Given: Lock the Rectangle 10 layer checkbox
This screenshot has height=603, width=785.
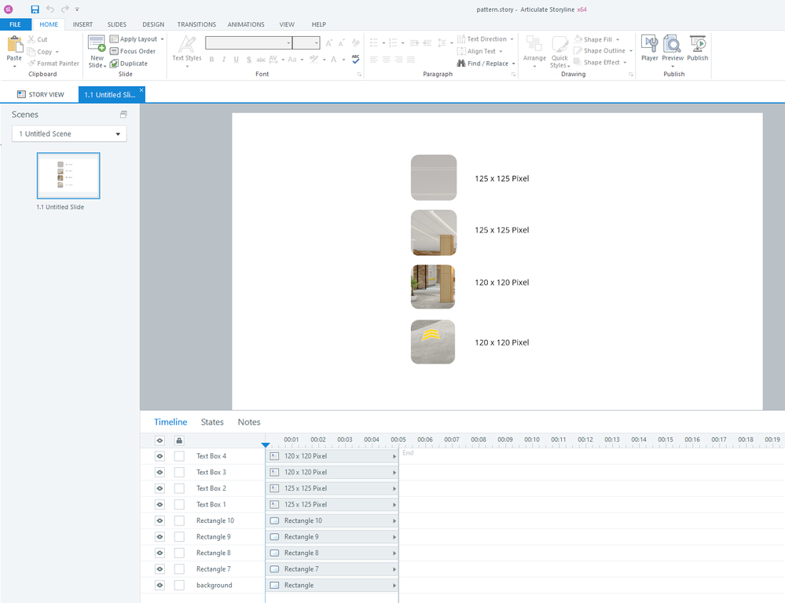Looking at the screenshot, I should (179, 521).
